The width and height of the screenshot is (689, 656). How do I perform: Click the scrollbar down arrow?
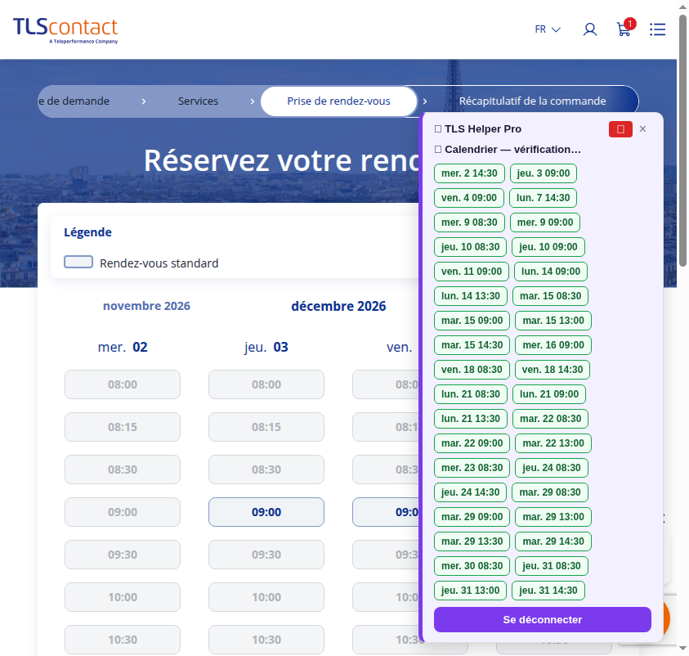tap(682, 648)
